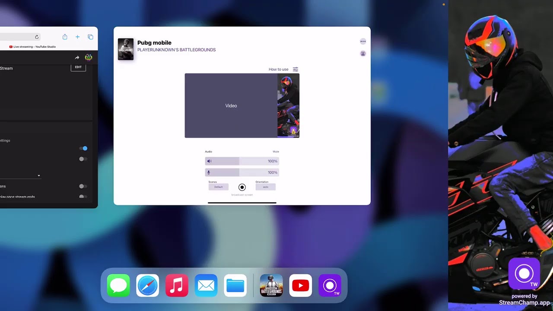Screen dimensions: 553x311
Task: Open the Scenes Default selector
Action: click(219, 187)
